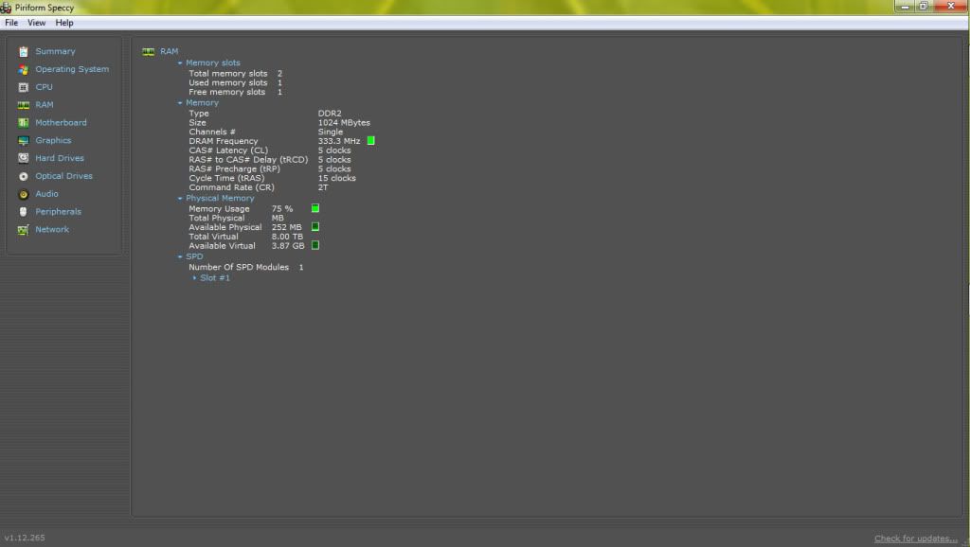Open the Optical Drives section
The image size is (970, 547).
(x=63, y=176)
